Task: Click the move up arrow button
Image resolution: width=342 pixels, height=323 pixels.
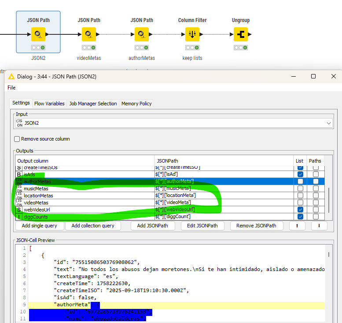Action: pyautogui.click(x=297, y=226)
